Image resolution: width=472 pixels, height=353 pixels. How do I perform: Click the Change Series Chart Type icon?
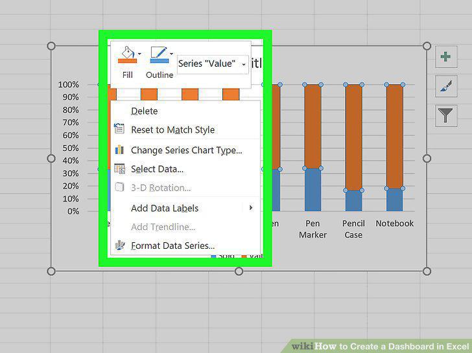[x=119, y=150]
